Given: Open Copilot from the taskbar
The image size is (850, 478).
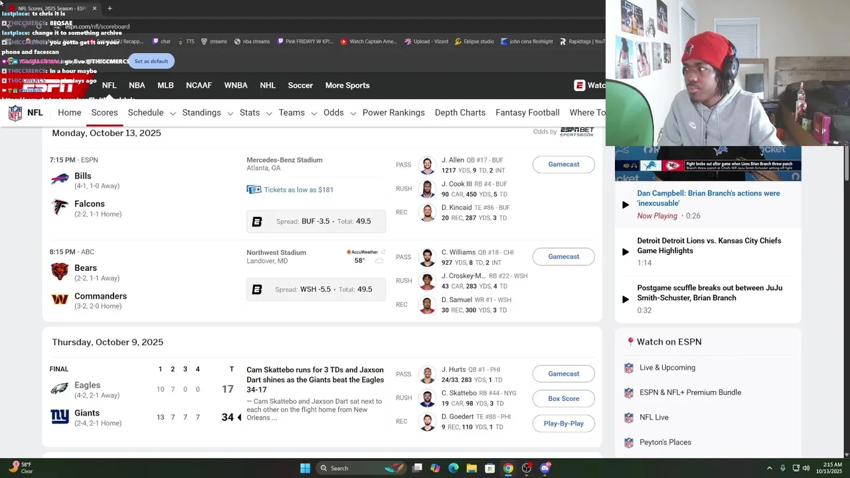Looking at the screenshot, I should click(x=435, y=468).
